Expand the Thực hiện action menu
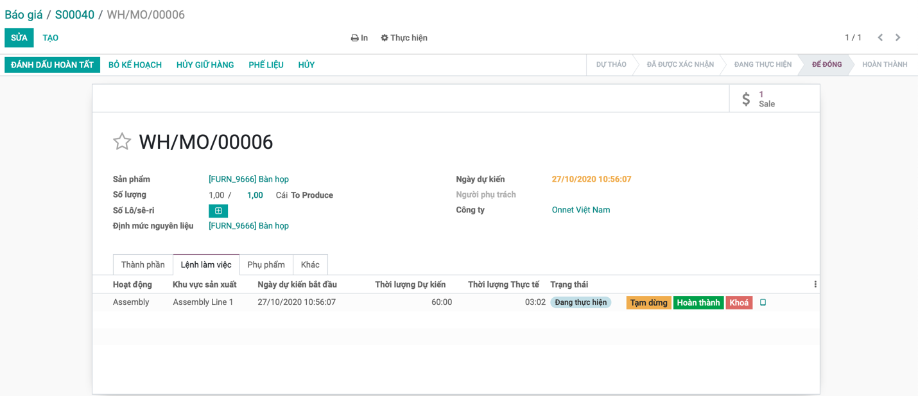 coord(404,38)
